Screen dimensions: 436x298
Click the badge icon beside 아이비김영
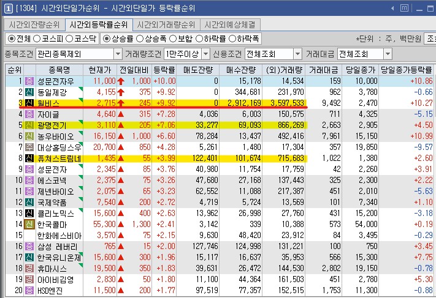coord(29,280)
